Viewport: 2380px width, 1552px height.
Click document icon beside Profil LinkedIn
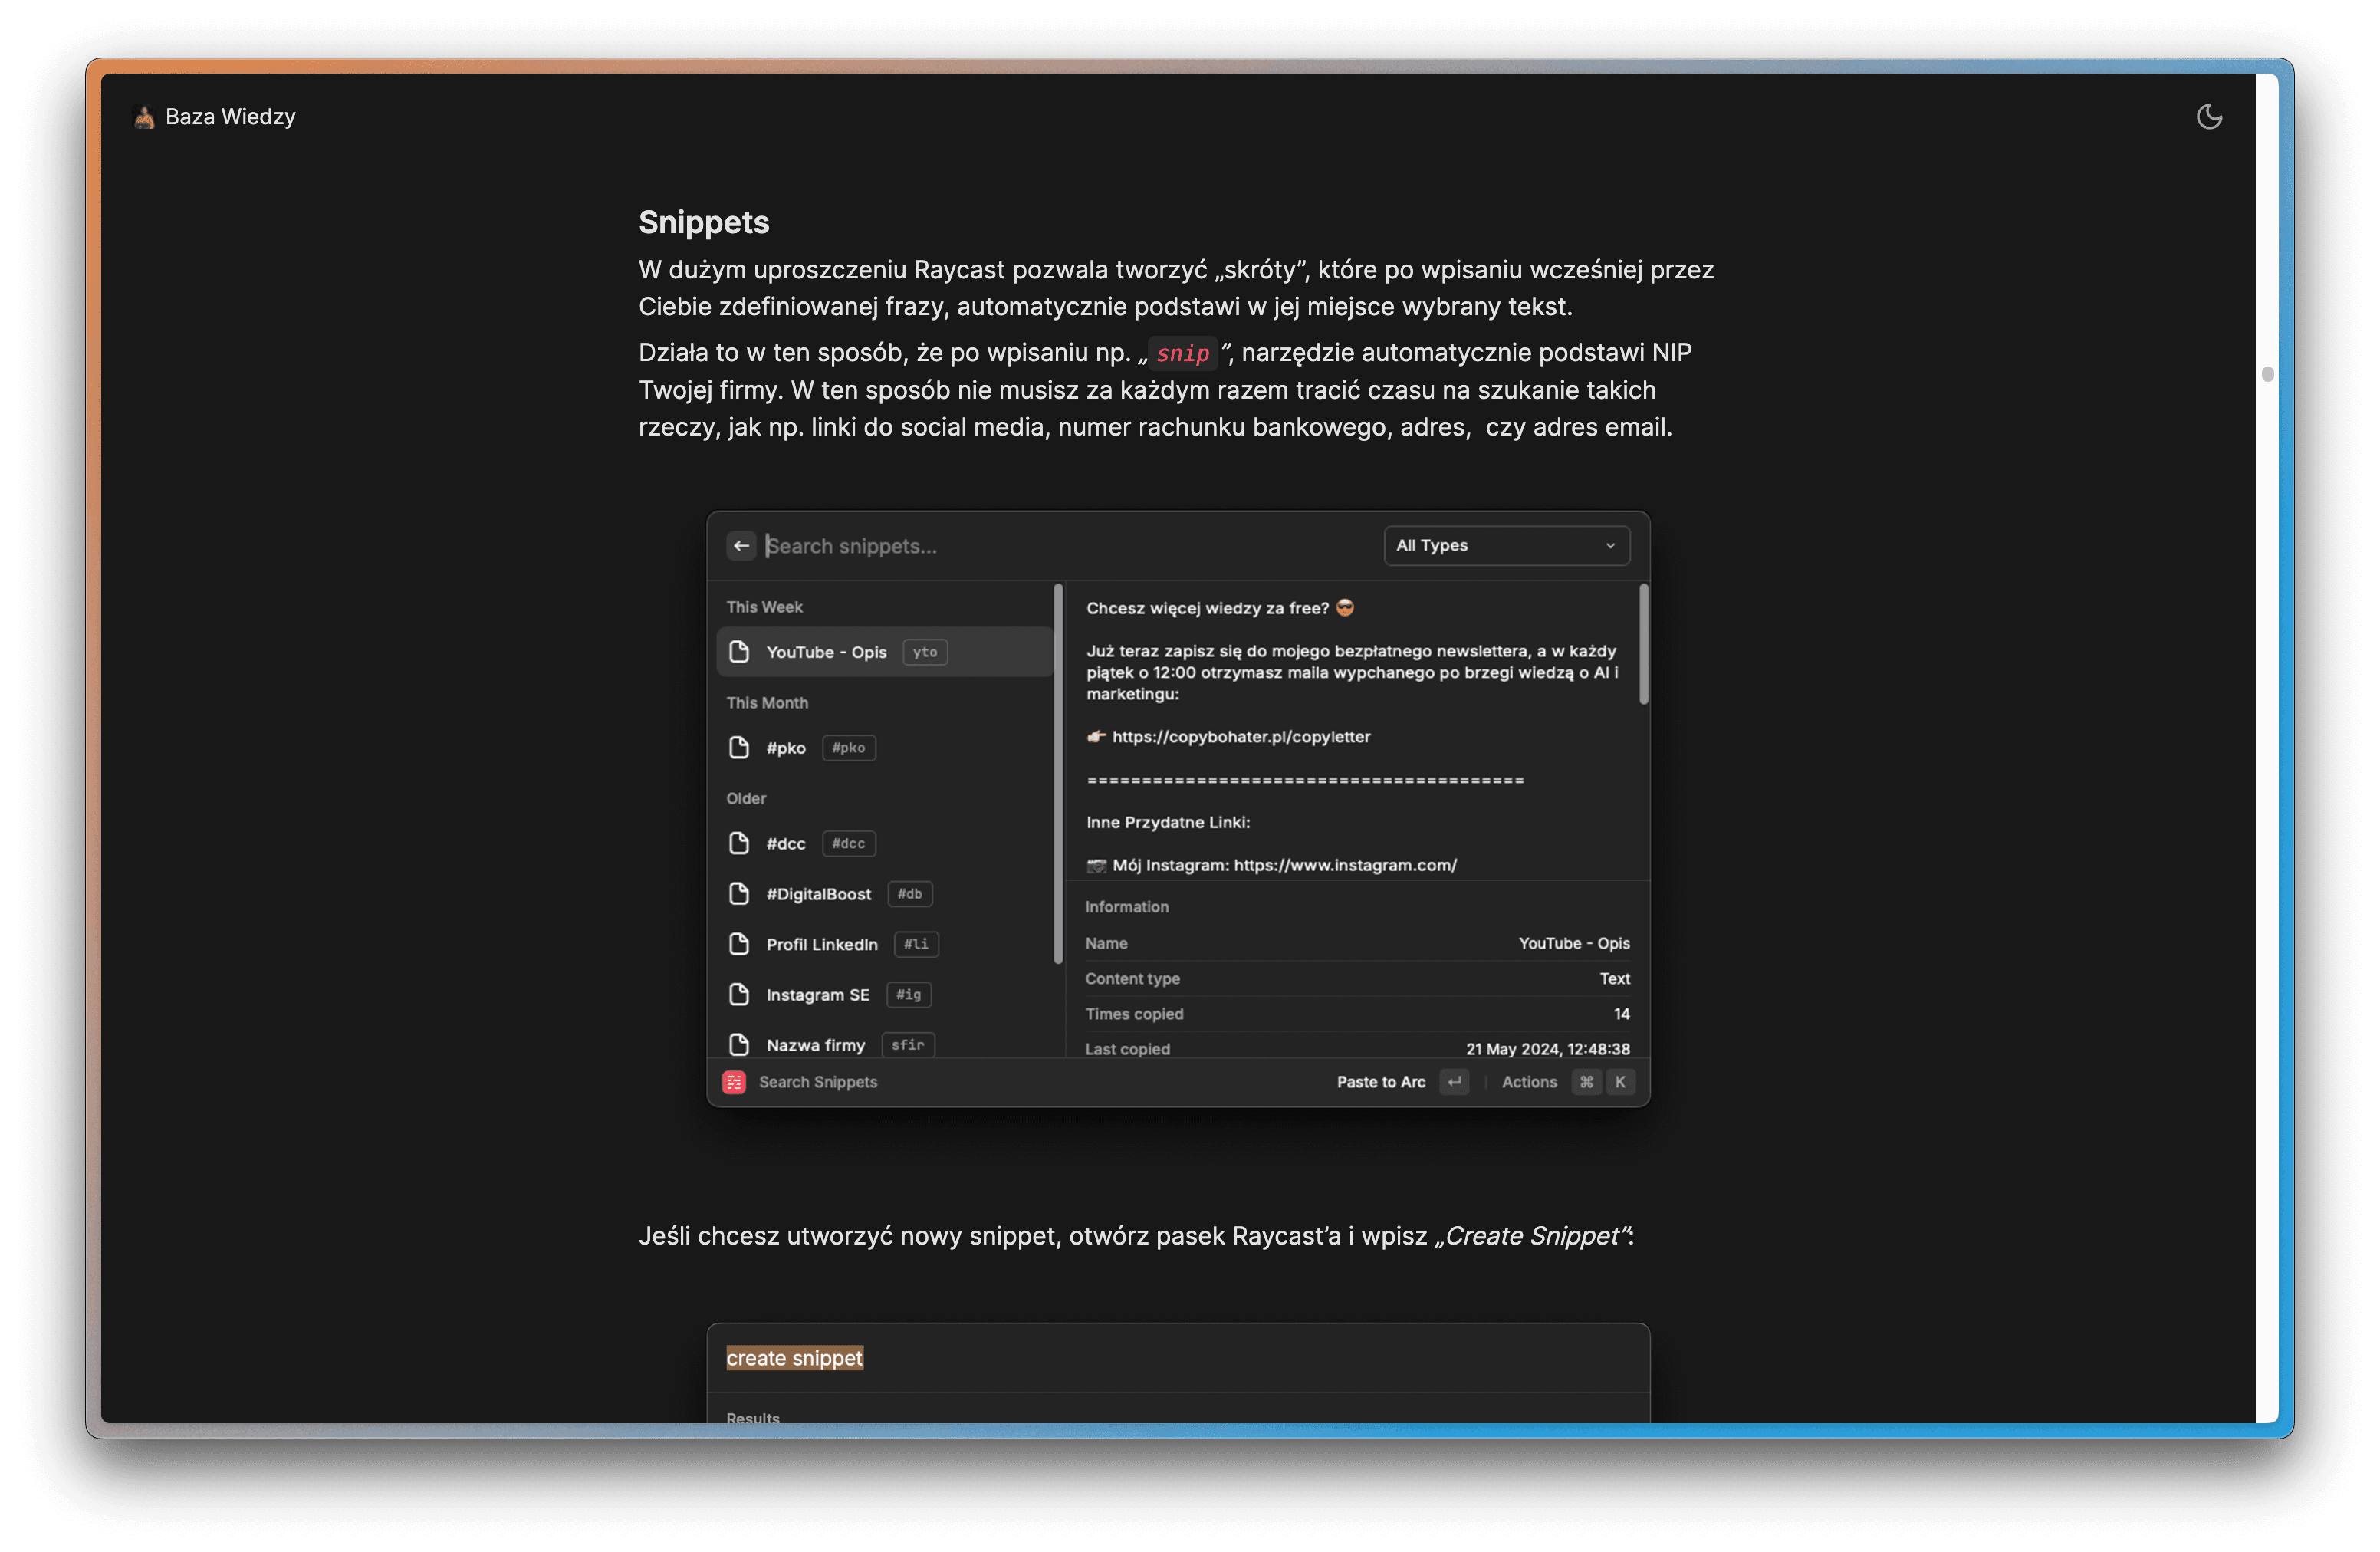[x=739, y=944]
